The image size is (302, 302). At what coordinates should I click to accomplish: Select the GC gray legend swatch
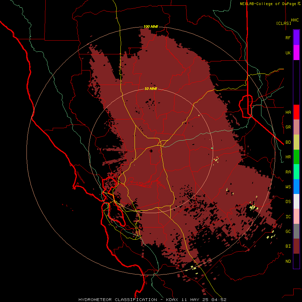[296, 231]
